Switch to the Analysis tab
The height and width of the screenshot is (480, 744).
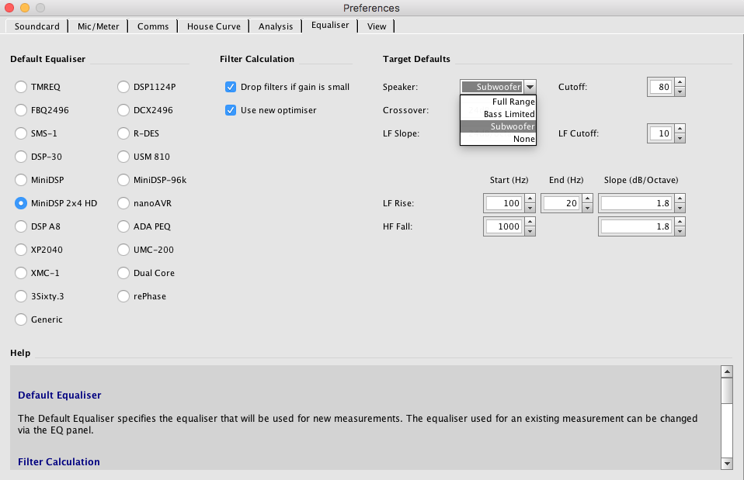point(275,26)
